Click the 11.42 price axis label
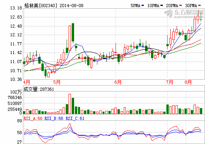 tap(16, 52)
